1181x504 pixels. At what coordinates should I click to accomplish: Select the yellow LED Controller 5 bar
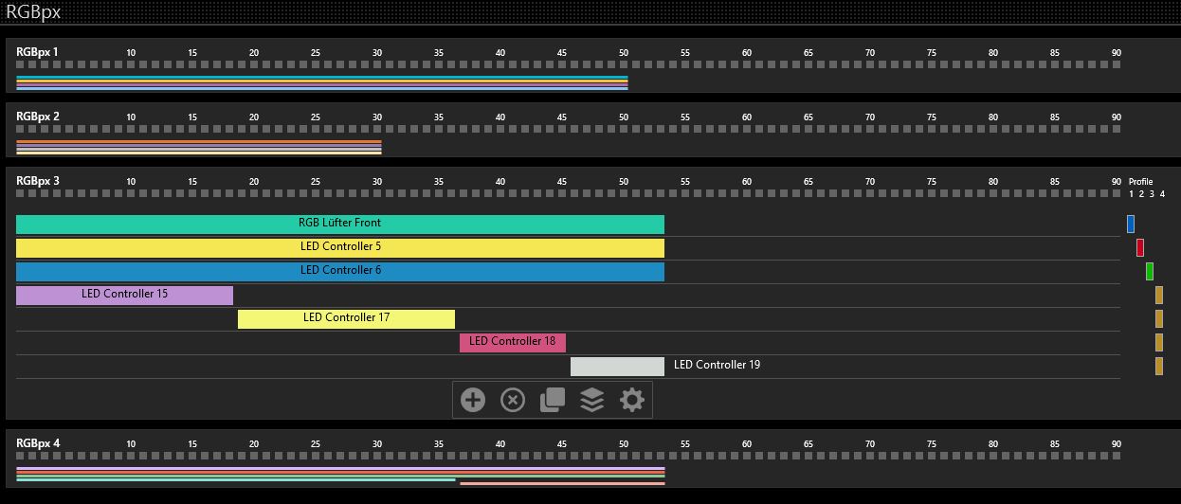pyautogui.click(x=339, y=247)
